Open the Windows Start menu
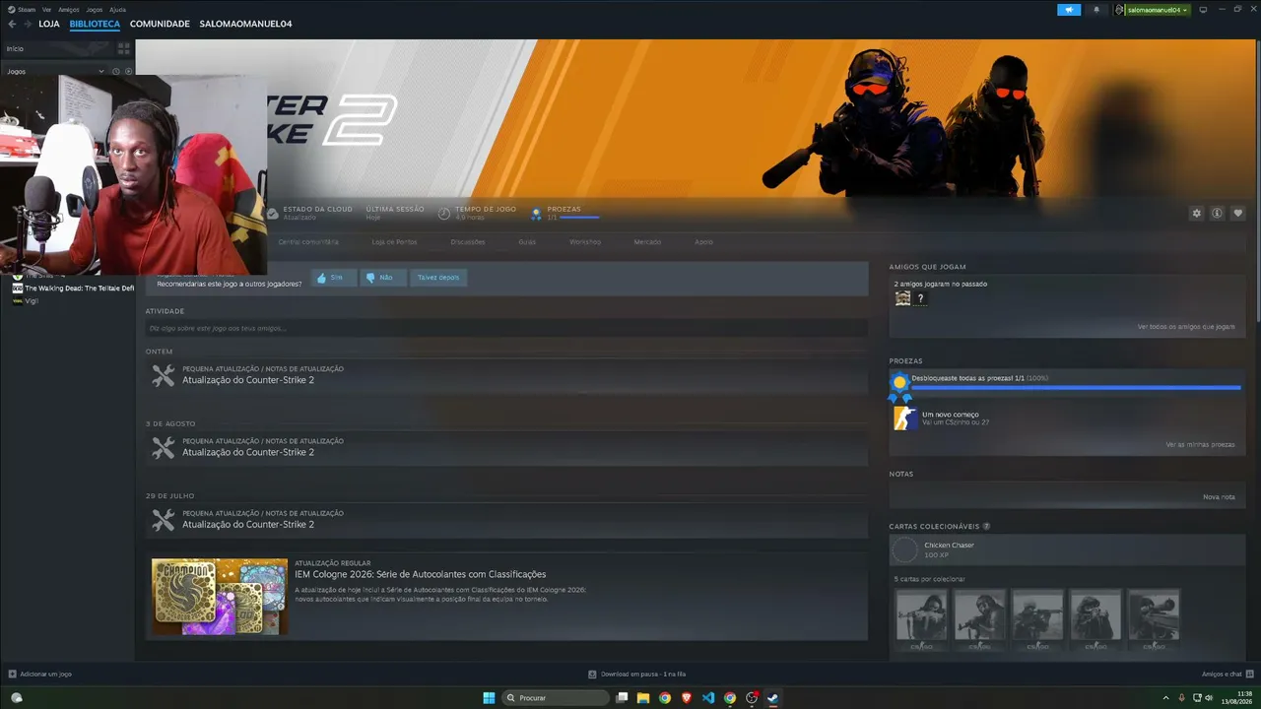The width and height of the screenshot is (1261, 709). click(490, 698)
